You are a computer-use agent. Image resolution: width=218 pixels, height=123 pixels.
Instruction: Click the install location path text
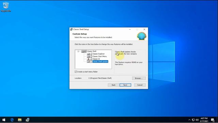(x=100, y=78)
